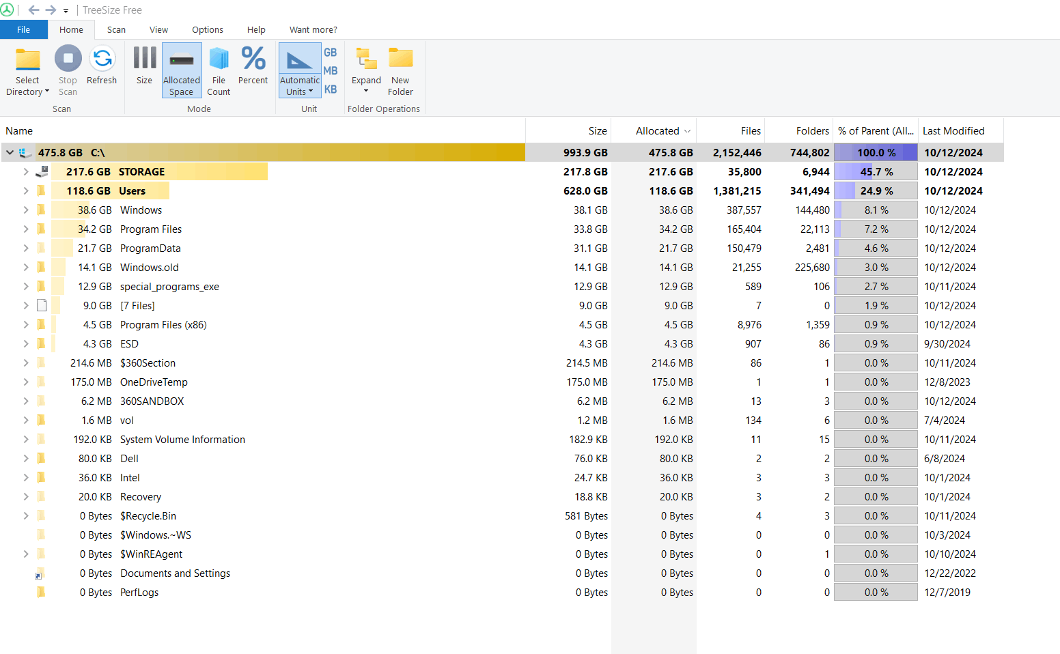Image resolution: width=1060 pixels, height=654 pixels.
Task: Open the Scan ribbon tab
Action: (116, 30)
